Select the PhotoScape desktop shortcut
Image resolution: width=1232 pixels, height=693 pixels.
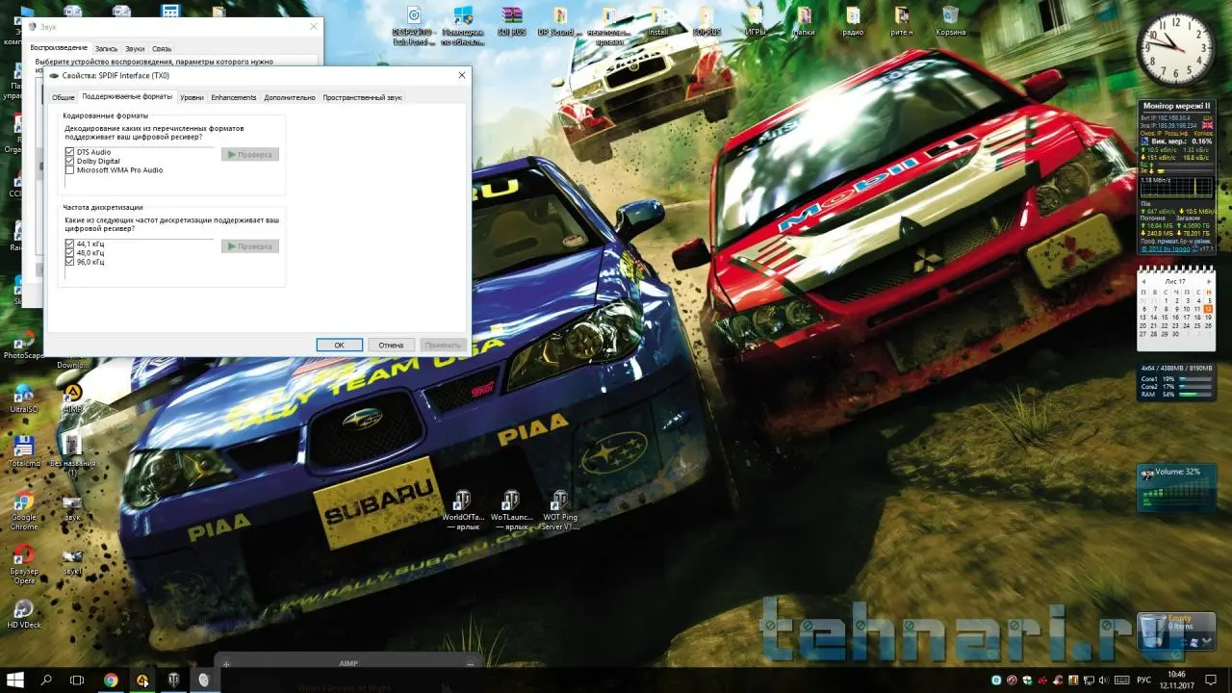(23, 345)
